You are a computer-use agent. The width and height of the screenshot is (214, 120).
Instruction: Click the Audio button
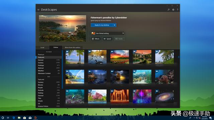click(x=119, y=39)
